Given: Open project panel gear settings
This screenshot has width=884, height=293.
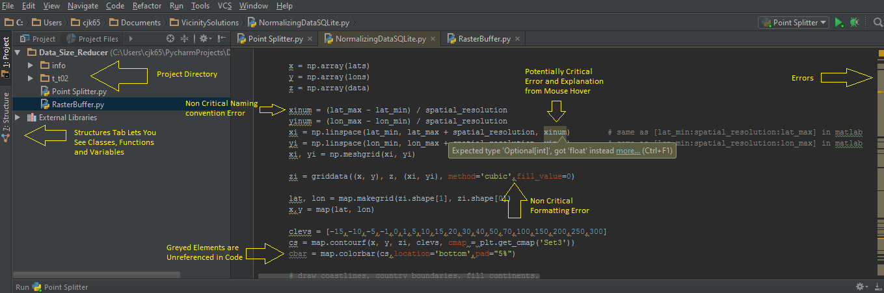Looking at the screenshot, I should click(x=206, y=38).
